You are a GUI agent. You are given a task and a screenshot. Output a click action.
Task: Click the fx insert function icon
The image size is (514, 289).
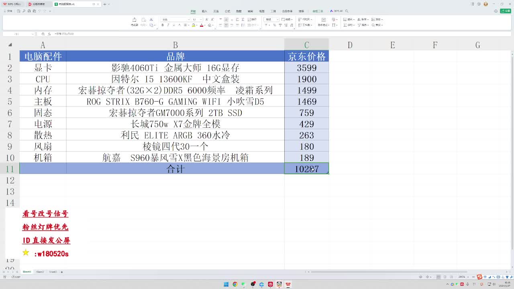tap(49, 34)
